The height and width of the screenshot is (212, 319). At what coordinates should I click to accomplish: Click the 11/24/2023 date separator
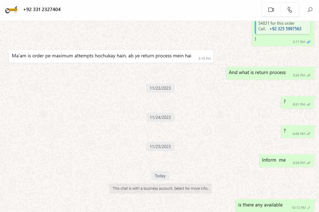click(x=160, y=117)
